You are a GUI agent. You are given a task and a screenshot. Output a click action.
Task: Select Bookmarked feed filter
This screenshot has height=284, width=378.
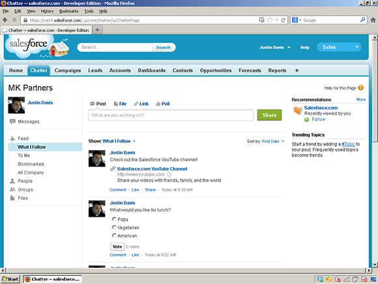click(31, 164)
